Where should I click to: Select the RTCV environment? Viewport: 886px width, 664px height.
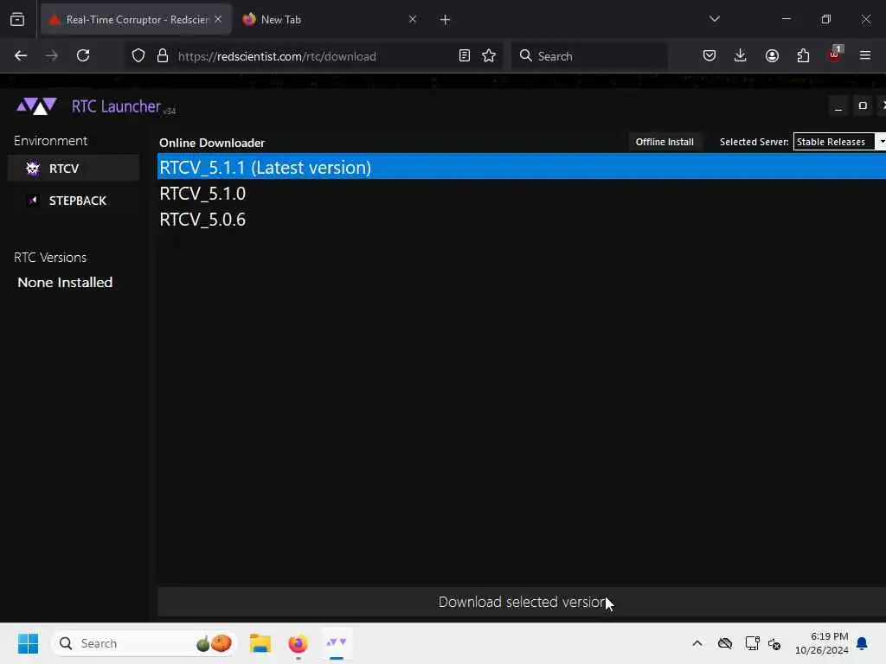[74, 169]
